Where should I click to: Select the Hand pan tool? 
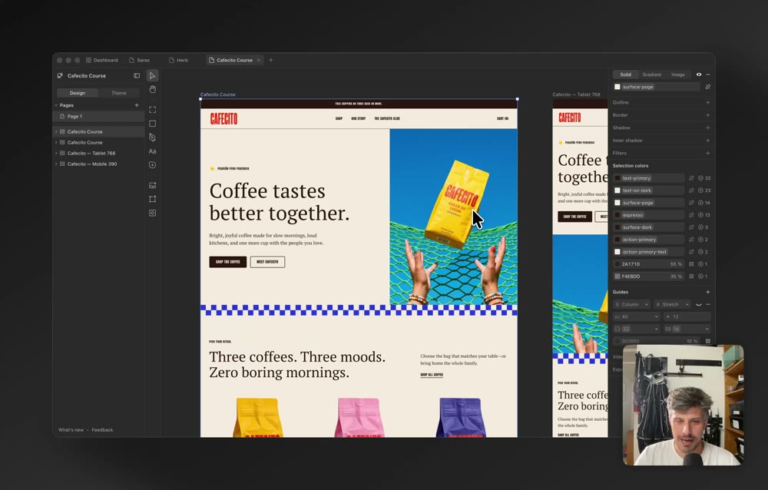tap(152, 89)
